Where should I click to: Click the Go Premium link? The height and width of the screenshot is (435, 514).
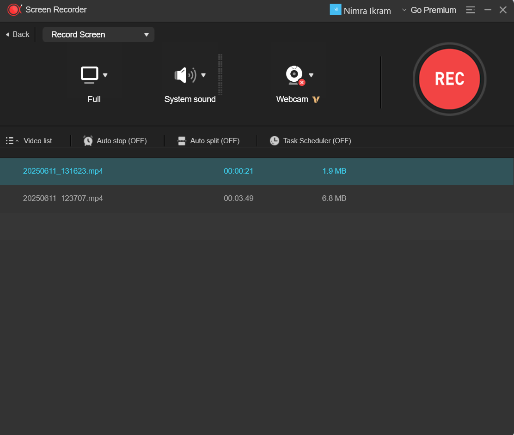click(x=429, y=10)
